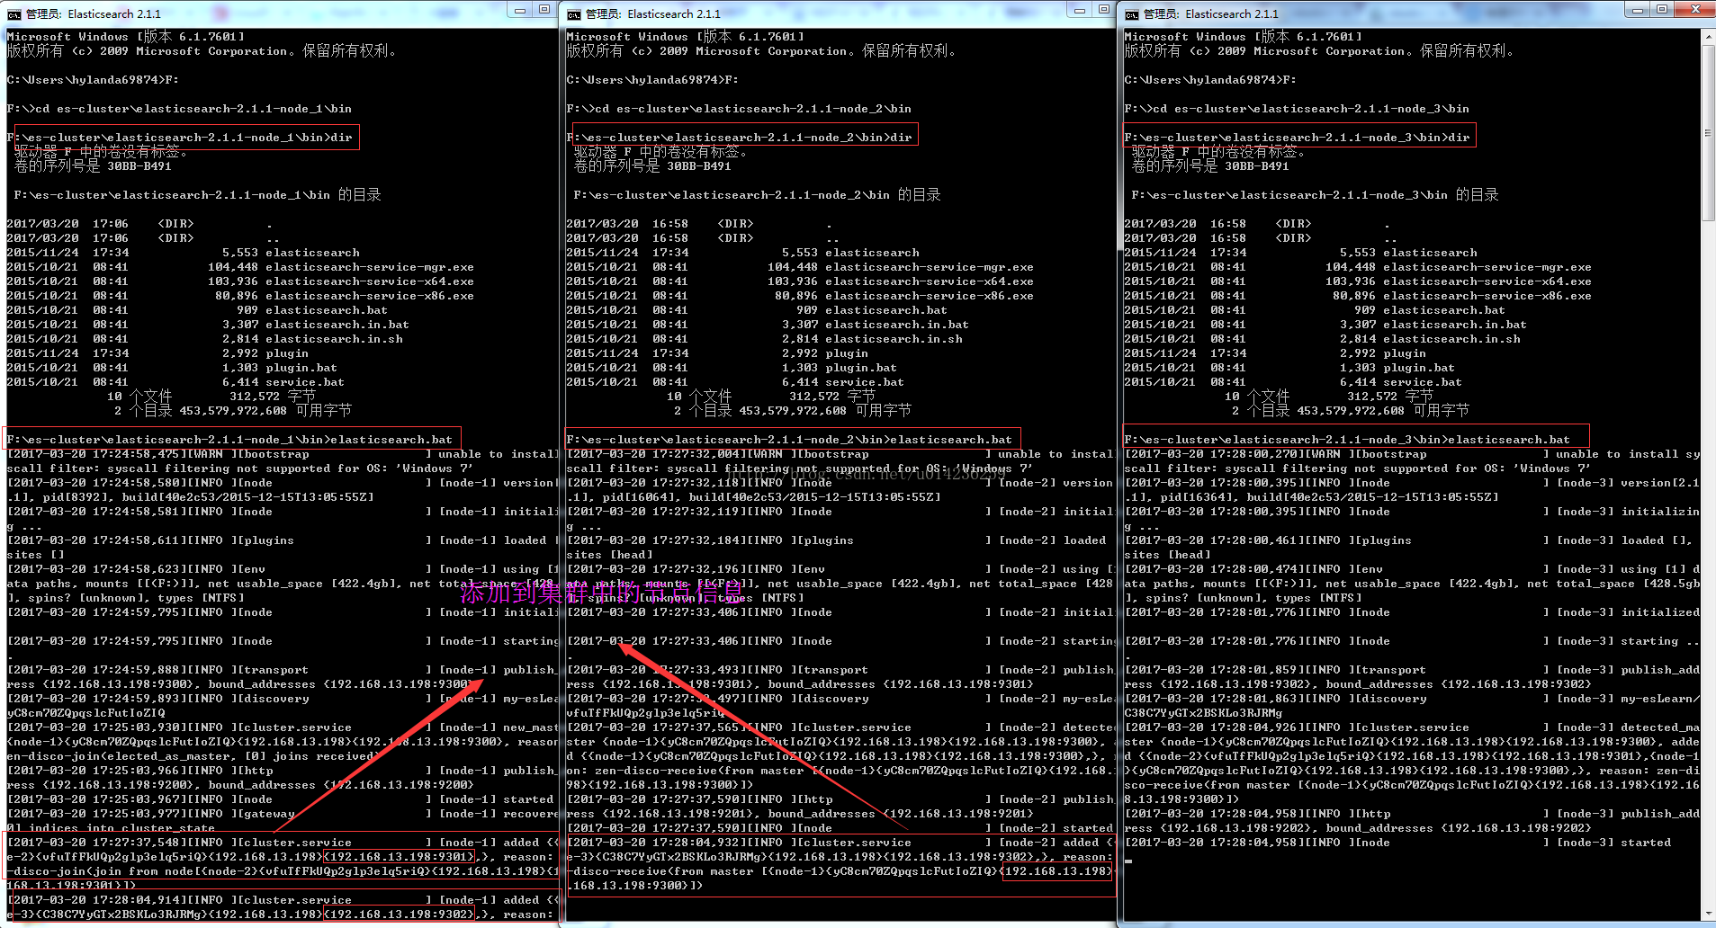
Task: Click the 'Microsoft Windows' version line in the left window
Action: [x=125, y=37]
